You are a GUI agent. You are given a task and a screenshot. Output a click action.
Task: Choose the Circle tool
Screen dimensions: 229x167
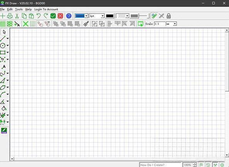[x=3, y=46]
